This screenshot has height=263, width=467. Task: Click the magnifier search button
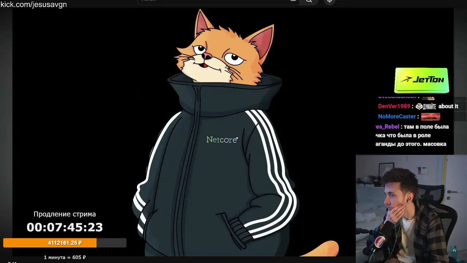coord(309,1)
